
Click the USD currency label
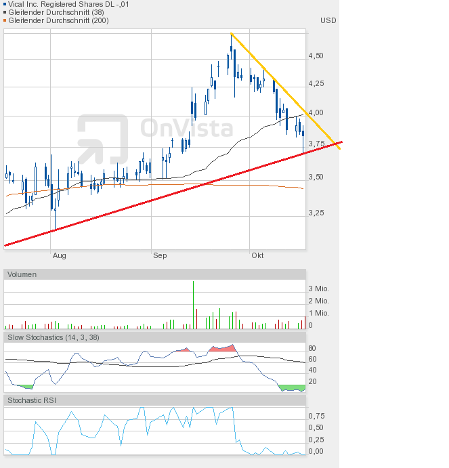tap(328, 20)
